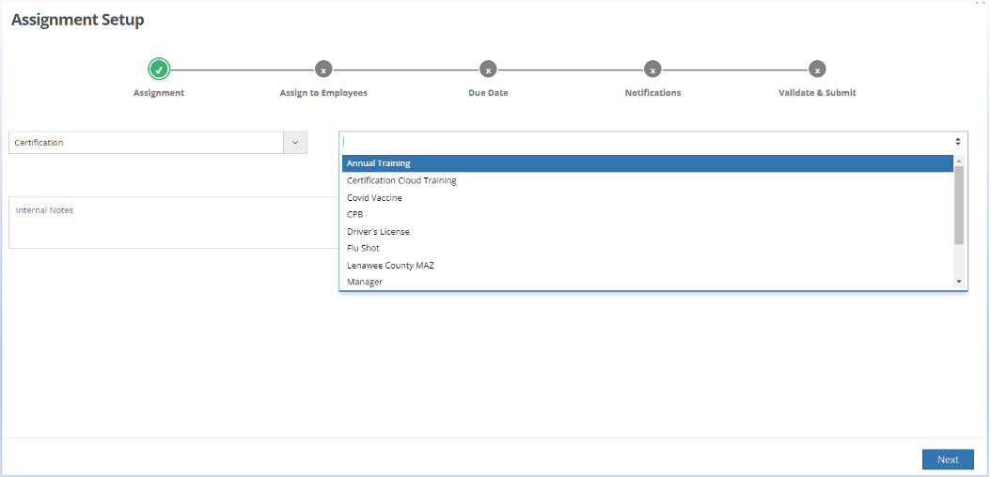Select the Assign to Employees step circle
The image size is (991, 477).
(x=323, y=69)
